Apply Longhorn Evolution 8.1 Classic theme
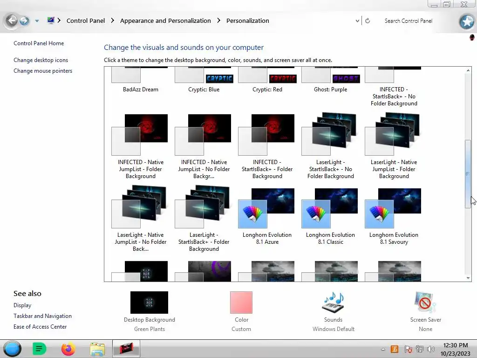 click(x=330, y=217)
